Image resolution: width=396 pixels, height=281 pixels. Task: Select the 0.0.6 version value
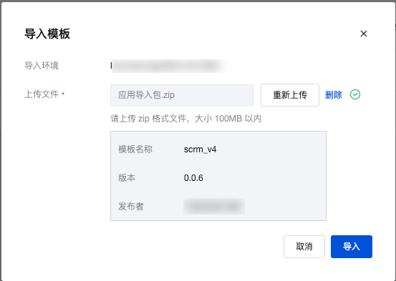click(193, 178)
